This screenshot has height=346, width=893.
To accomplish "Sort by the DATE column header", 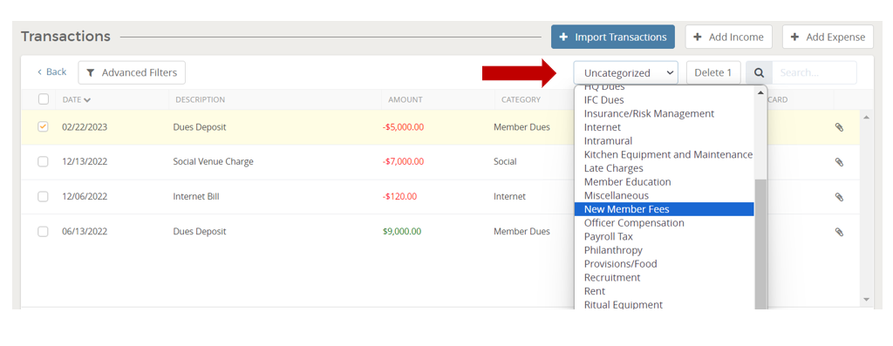I will pyautogui.click(x=77, y=99).
